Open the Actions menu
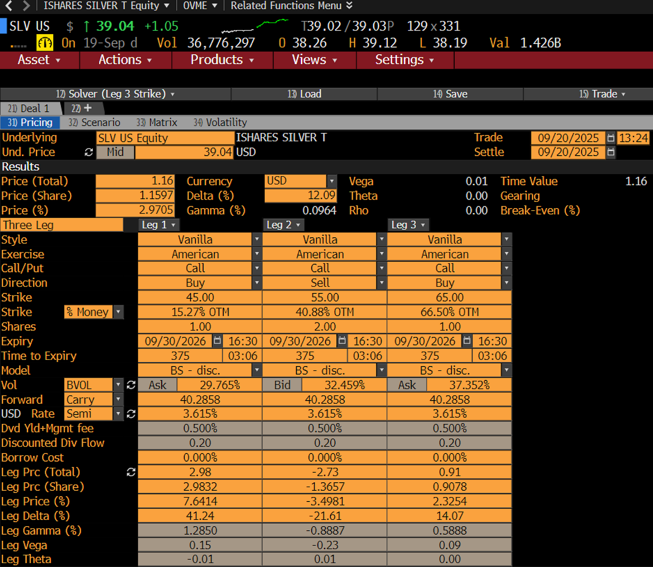The image size is (653, 567). [125, 60]
